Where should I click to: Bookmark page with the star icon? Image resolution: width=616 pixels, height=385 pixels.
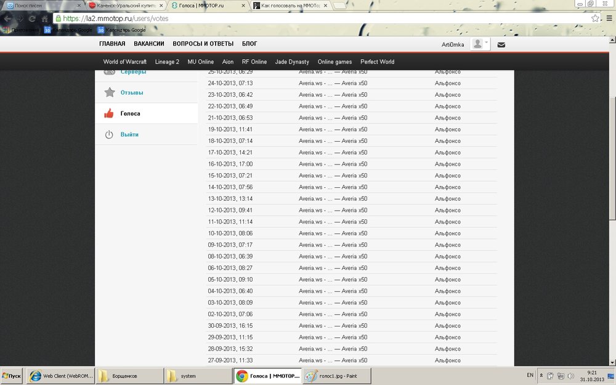coord(594,18)
